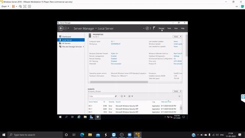Click Remote Desktop Disabled link
This screenshot has width=245, height=138.
pos(114,59)
